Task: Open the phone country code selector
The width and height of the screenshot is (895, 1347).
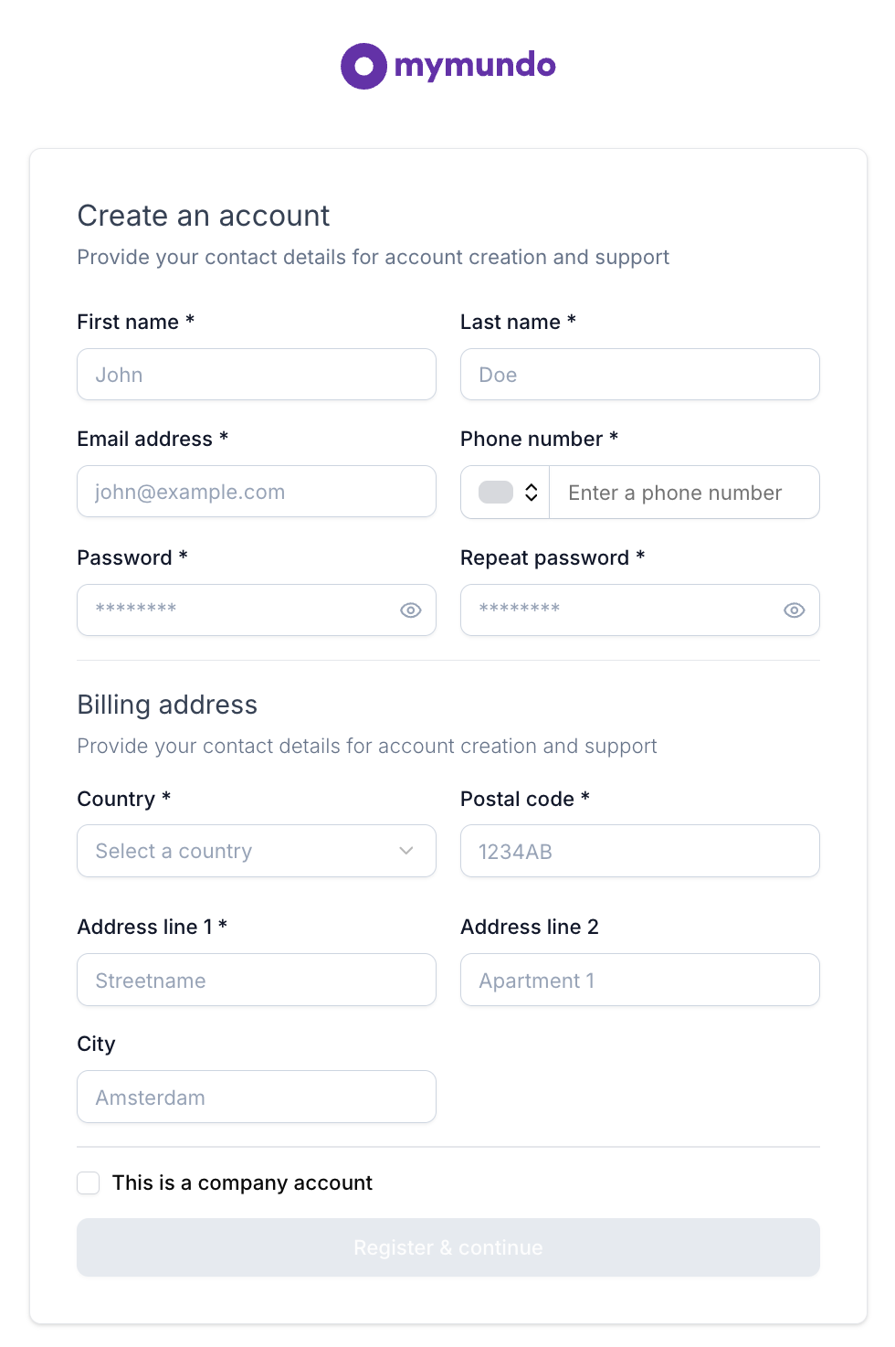Action: tap(531, 493)
